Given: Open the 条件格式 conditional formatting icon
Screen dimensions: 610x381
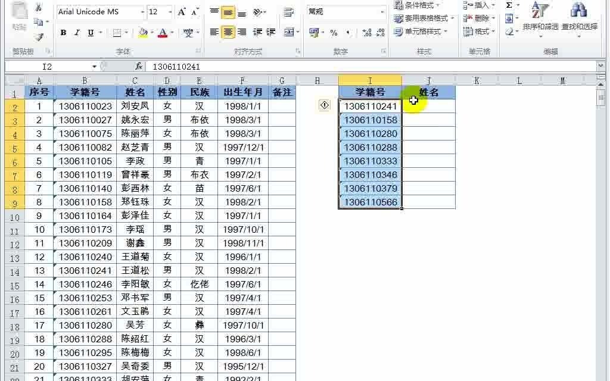Looking at the screenshot, I should pos(400,5).
